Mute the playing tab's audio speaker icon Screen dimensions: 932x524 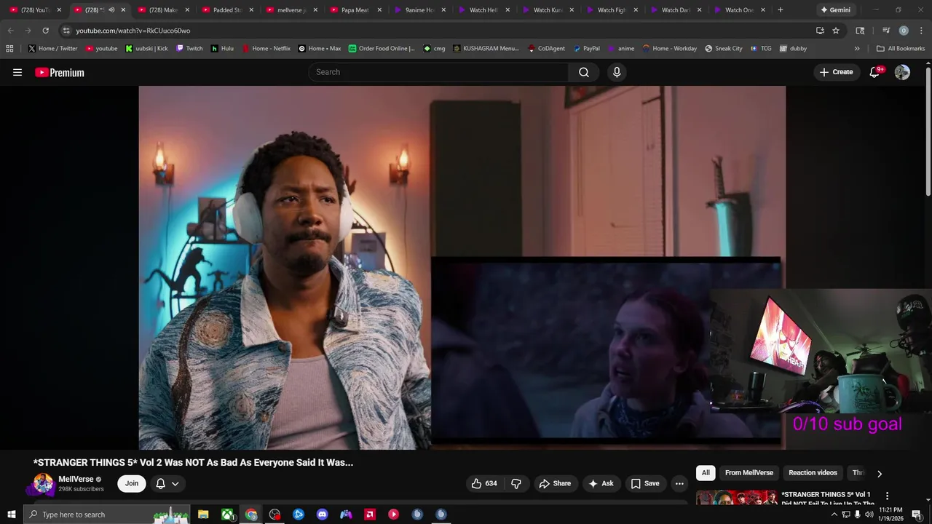coord(111,10)
